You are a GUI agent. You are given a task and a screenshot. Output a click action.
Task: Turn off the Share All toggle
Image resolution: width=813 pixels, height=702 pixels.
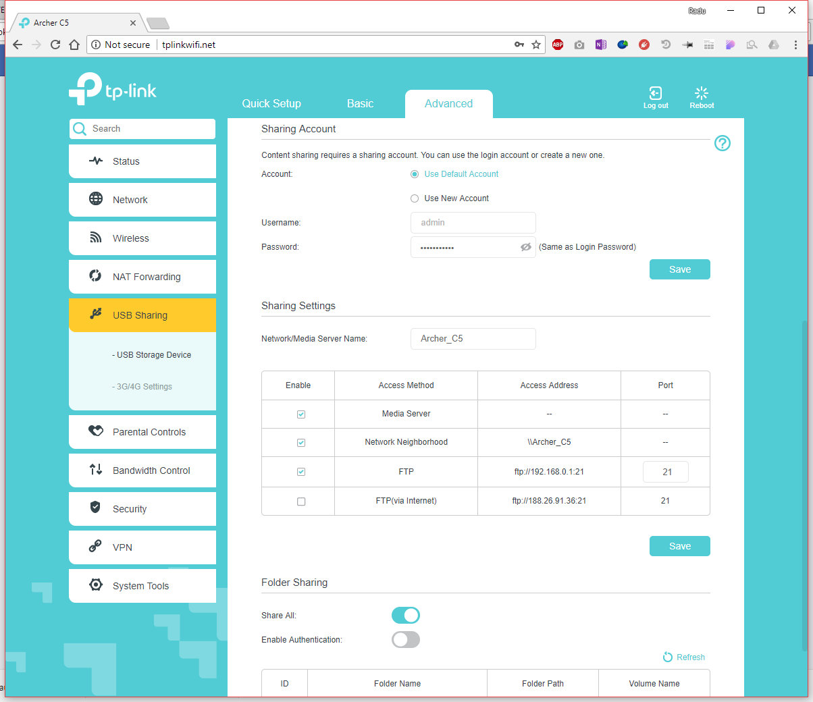(406, 615)
